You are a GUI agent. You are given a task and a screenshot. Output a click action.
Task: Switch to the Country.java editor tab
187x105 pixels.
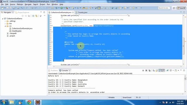82,12
